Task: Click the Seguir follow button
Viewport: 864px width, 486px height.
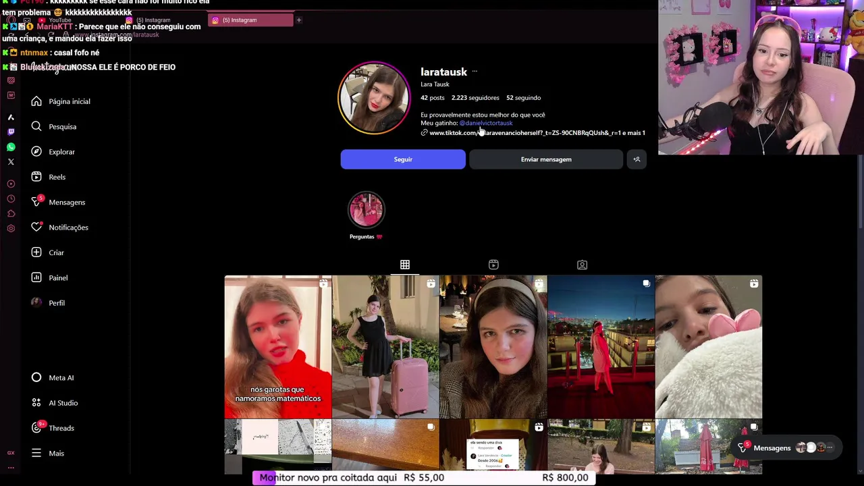Action: point(403,159)
